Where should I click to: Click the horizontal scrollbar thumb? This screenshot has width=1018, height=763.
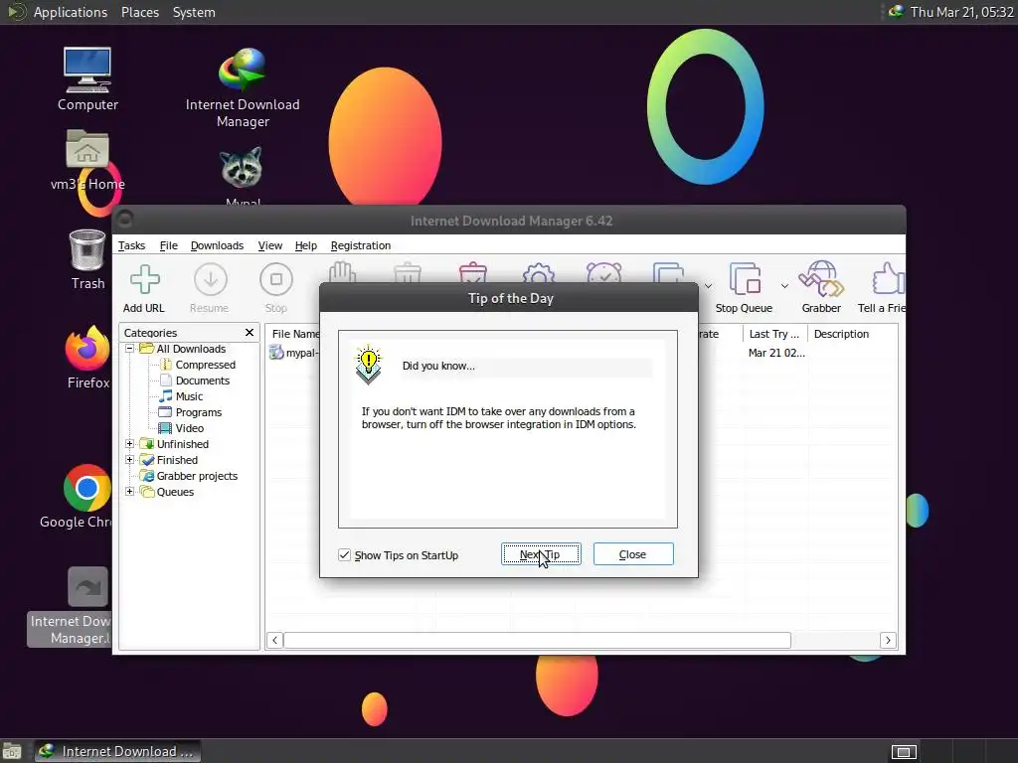[537, 641]
